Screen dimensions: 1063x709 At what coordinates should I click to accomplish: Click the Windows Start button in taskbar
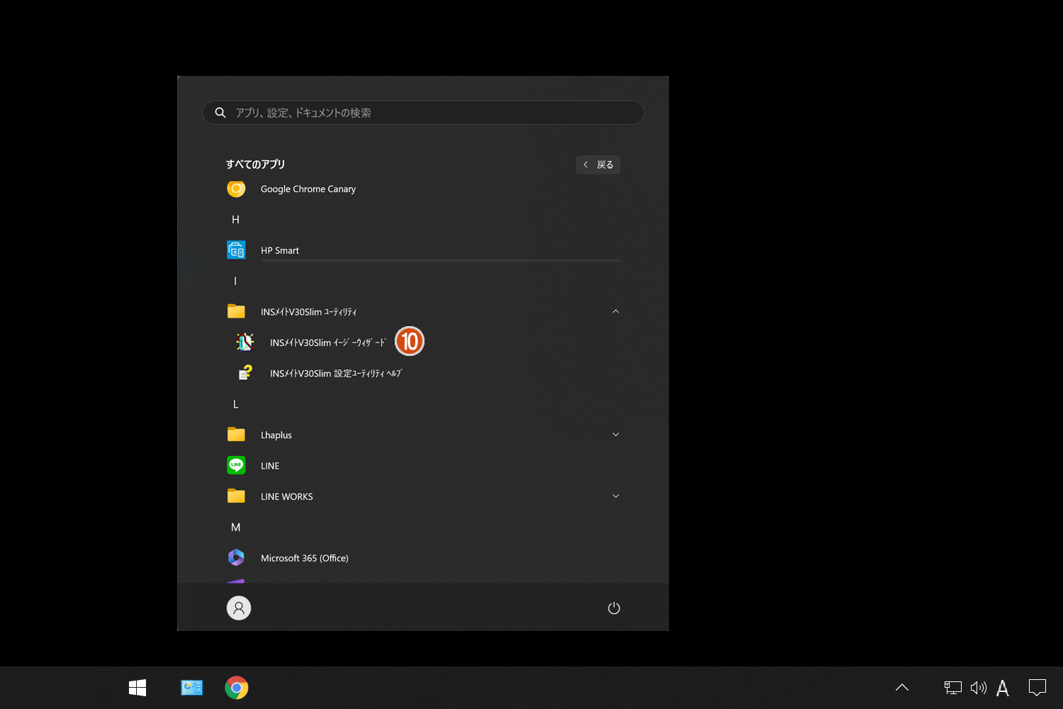pos(137,688)
